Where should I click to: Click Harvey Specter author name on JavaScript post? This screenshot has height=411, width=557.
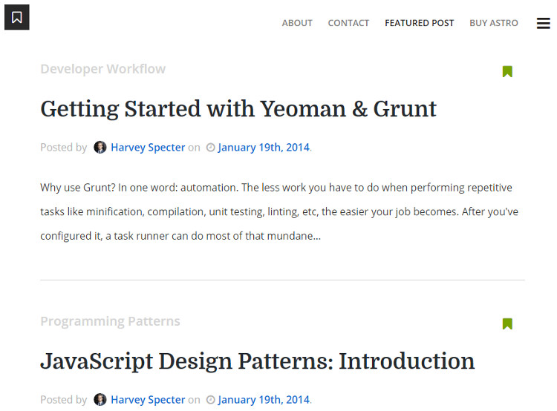[x=148, y=400]
